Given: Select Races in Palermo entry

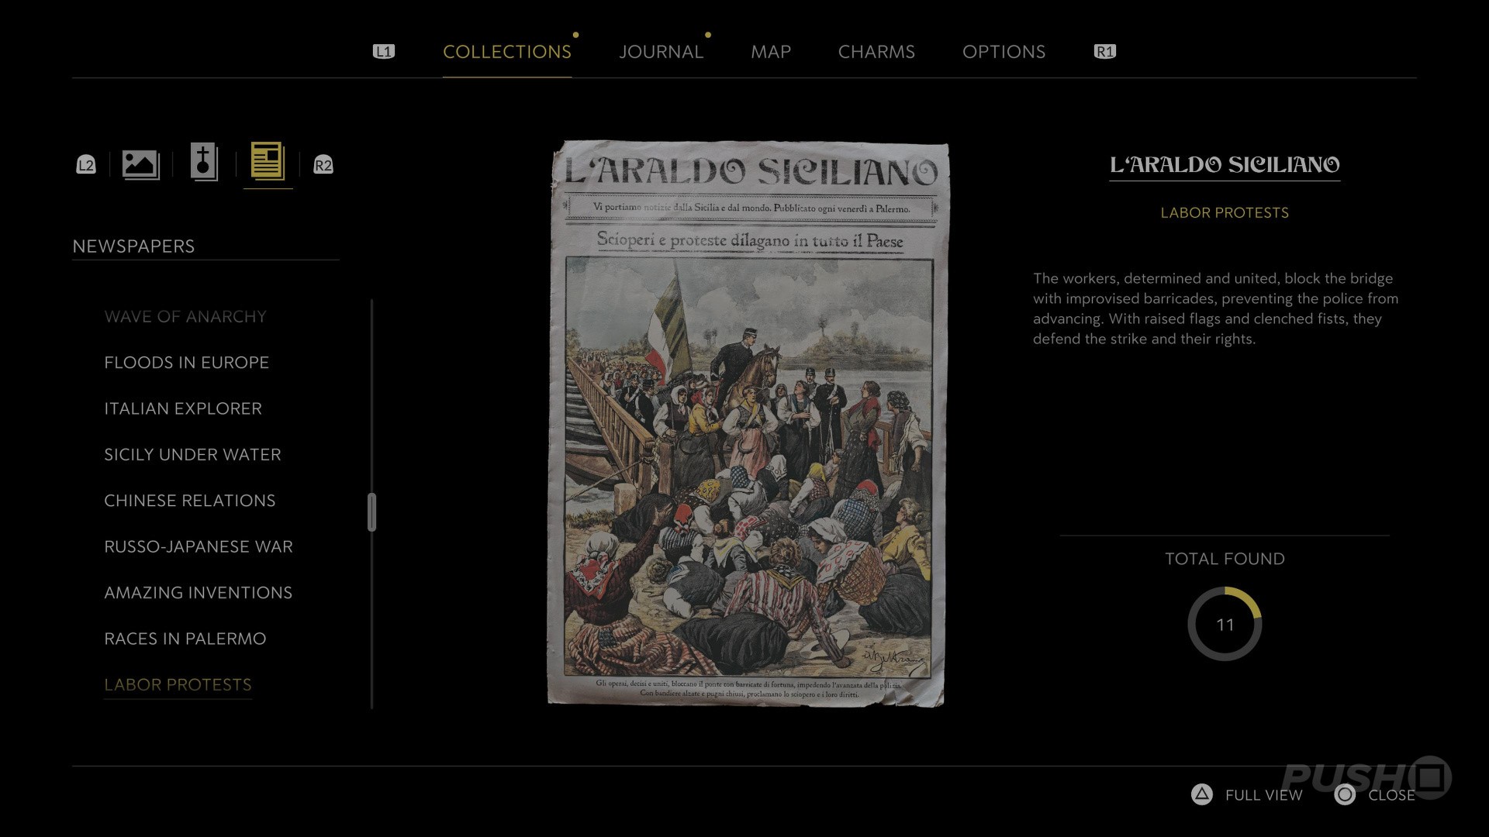Looking at the screenshot, I should tap(185, 639).
